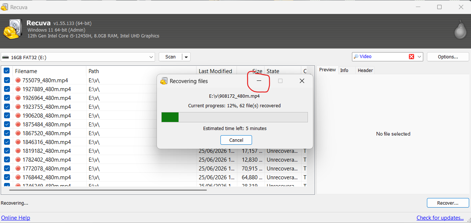471x223 pixels.
Task: Click red status dot of 1875484_480m.mp4
Action: pos(18,124)
